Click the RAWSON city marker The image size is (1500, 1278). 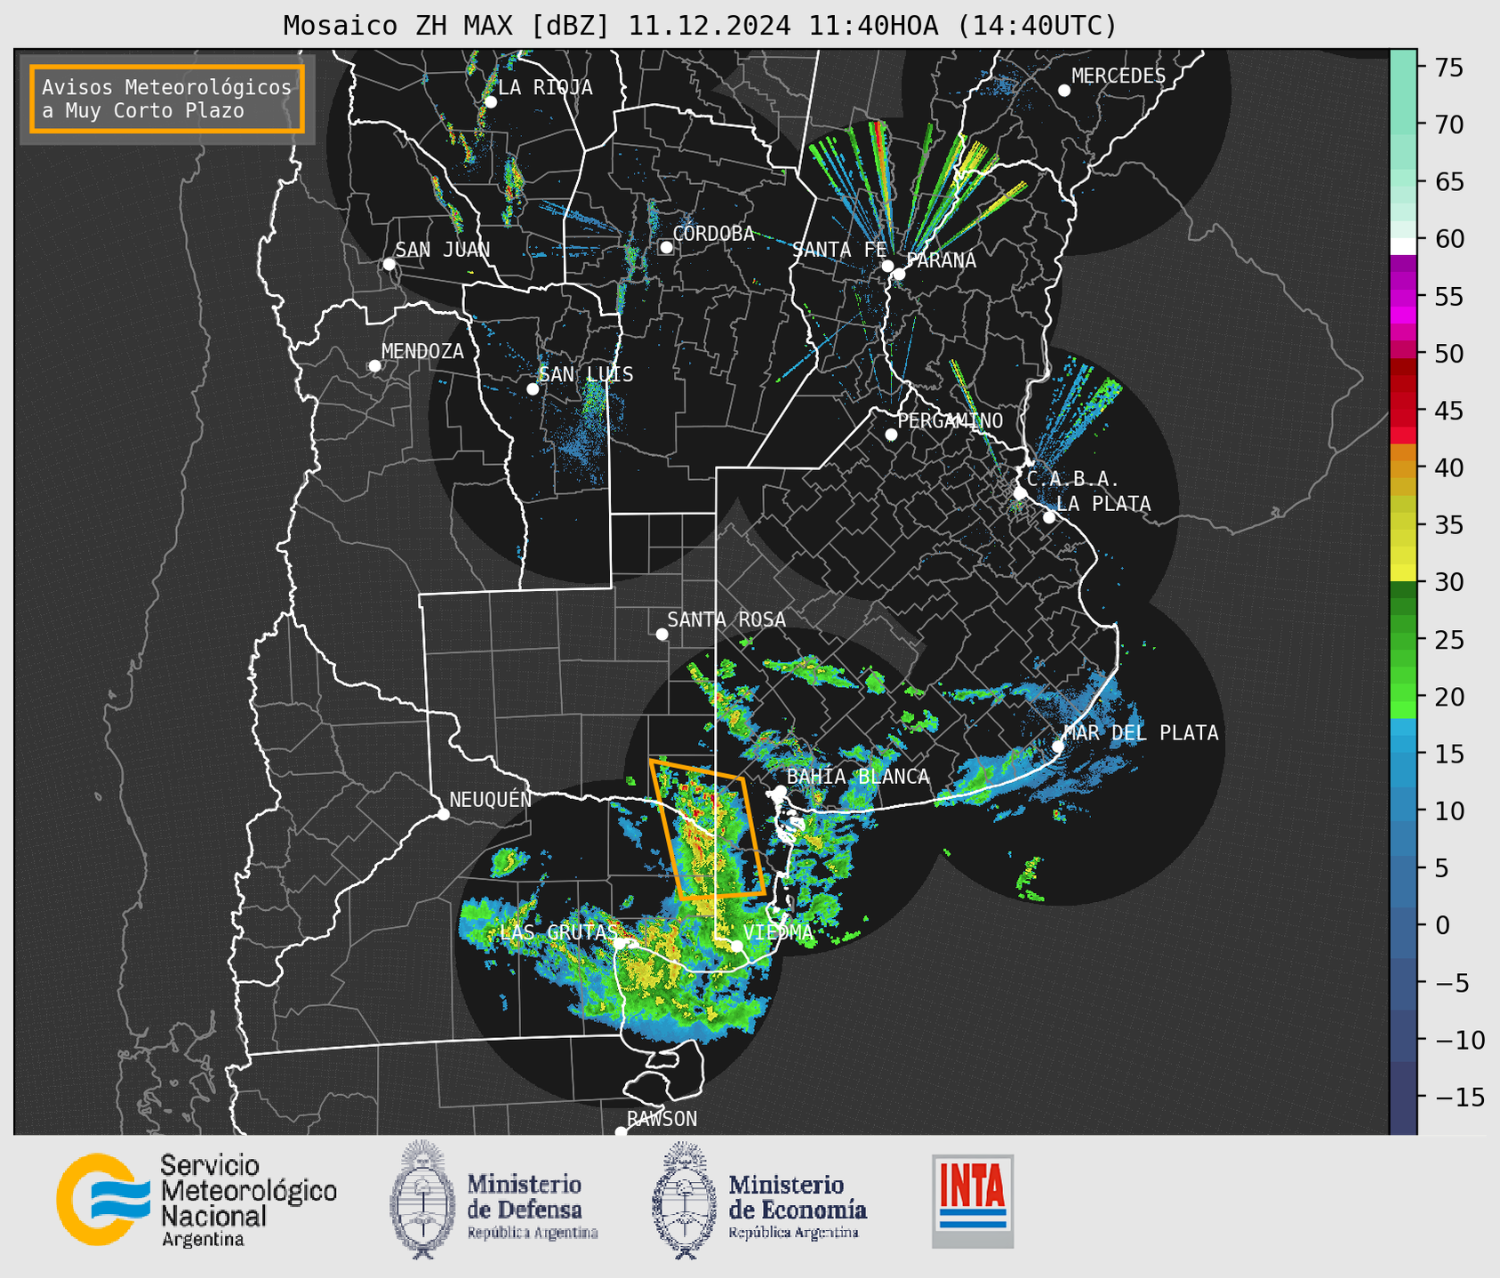point(621,1132)
